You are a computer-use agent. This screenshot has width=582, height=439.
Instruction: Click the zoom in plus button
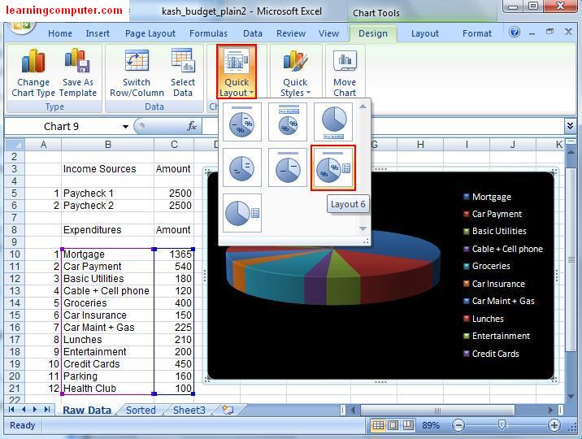click(554, 425)
